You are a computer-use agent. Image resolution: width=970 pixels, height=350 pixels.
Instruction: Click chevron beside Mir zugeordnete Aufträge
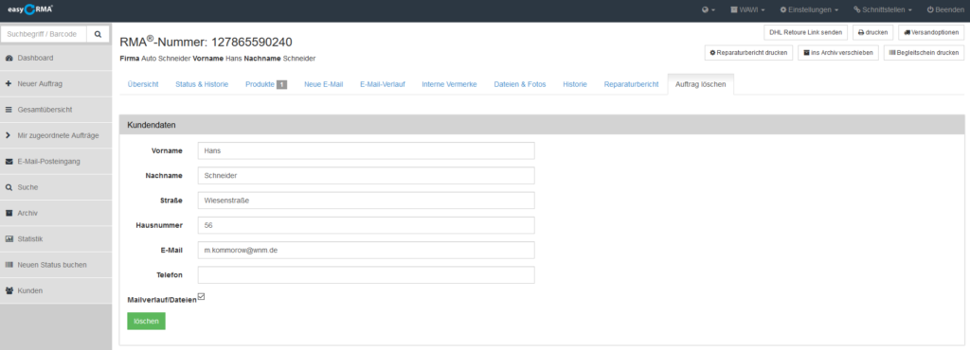8,135
